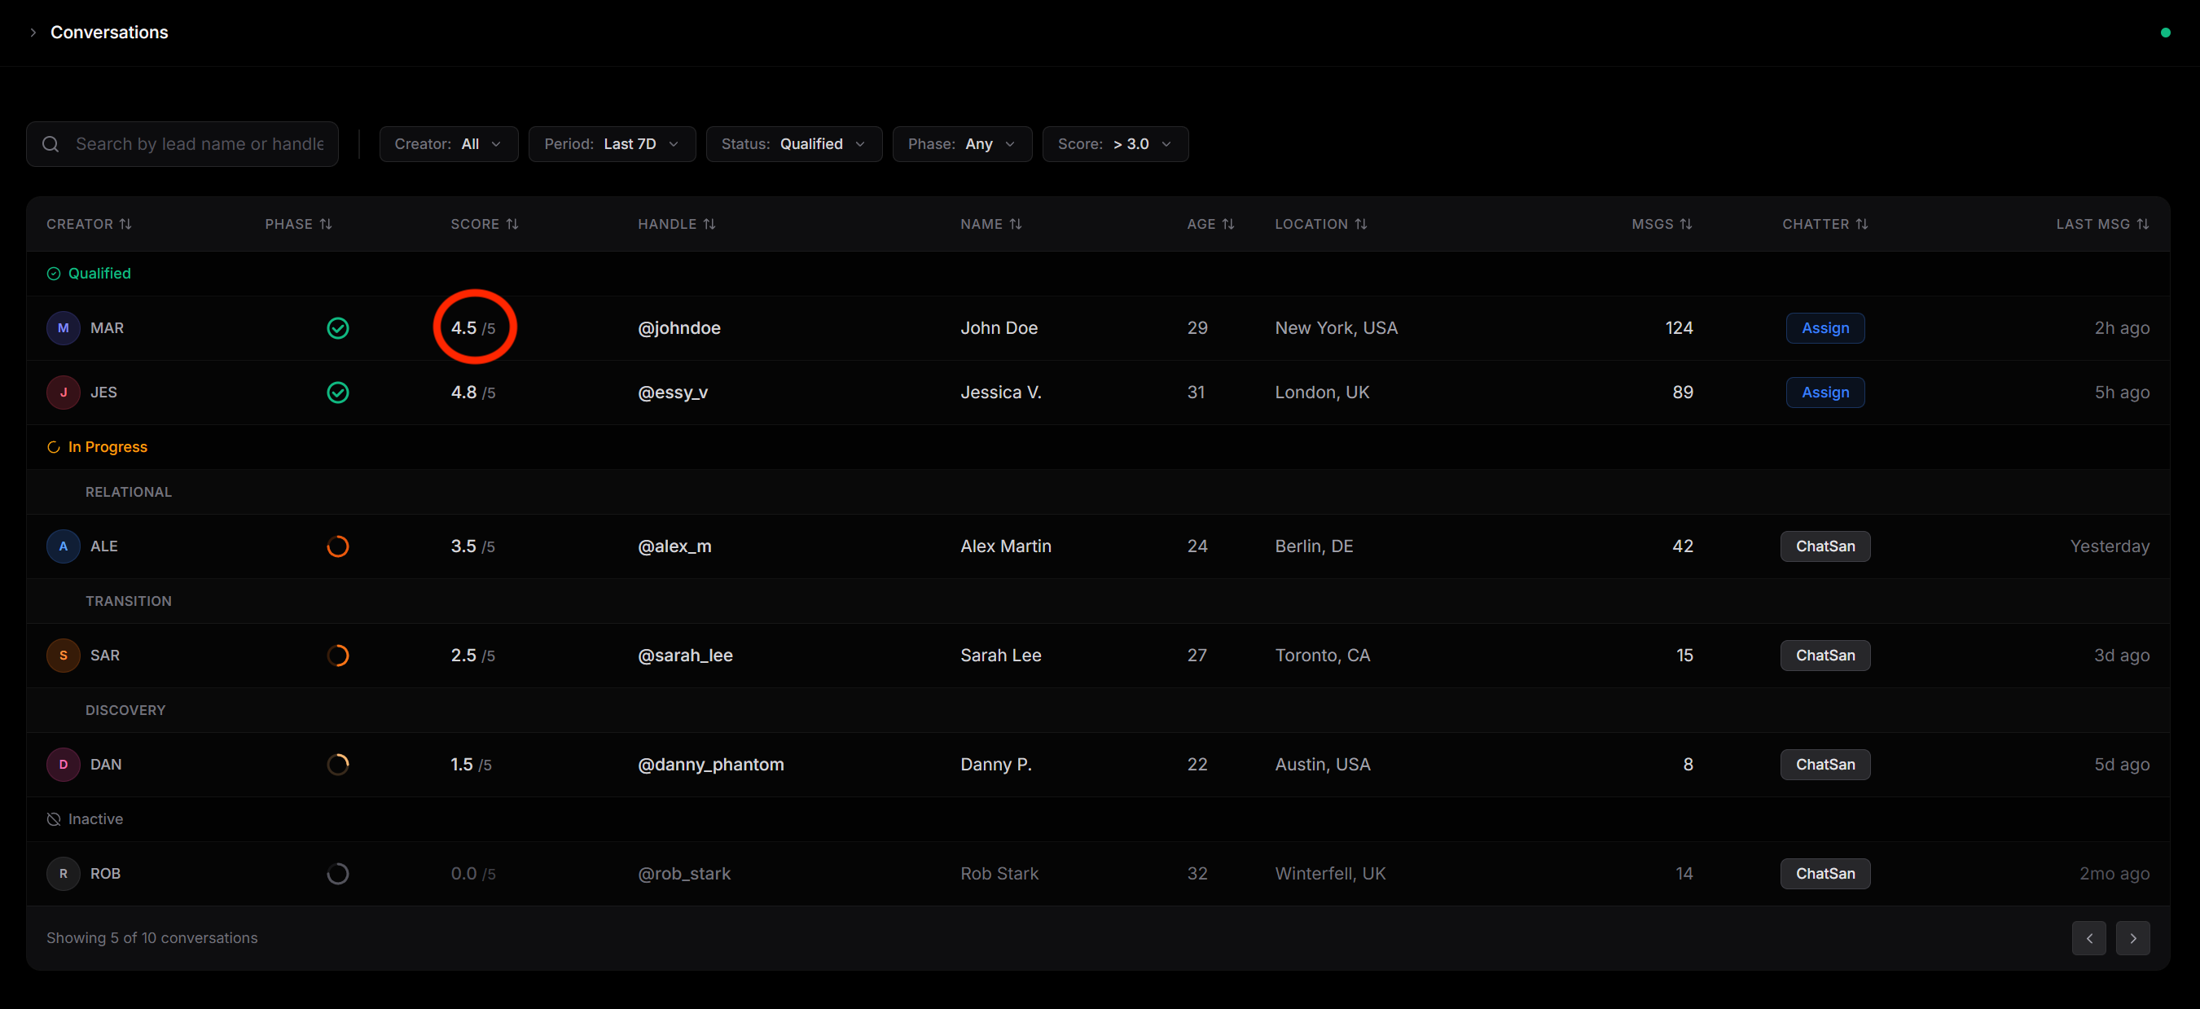Click the search magnifier icon
The height and width of the screenshot is (1009, 2200).
(50, 144)
